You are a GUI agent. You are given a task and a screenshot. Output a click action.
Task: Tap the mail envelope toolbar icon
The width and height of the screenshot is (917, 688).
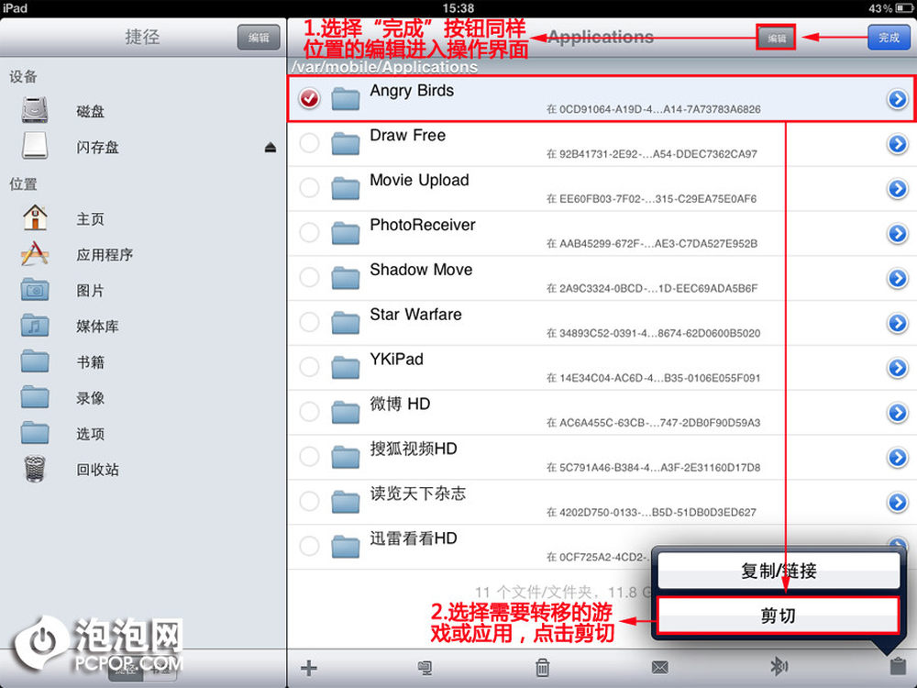click(x=659, y=668)
